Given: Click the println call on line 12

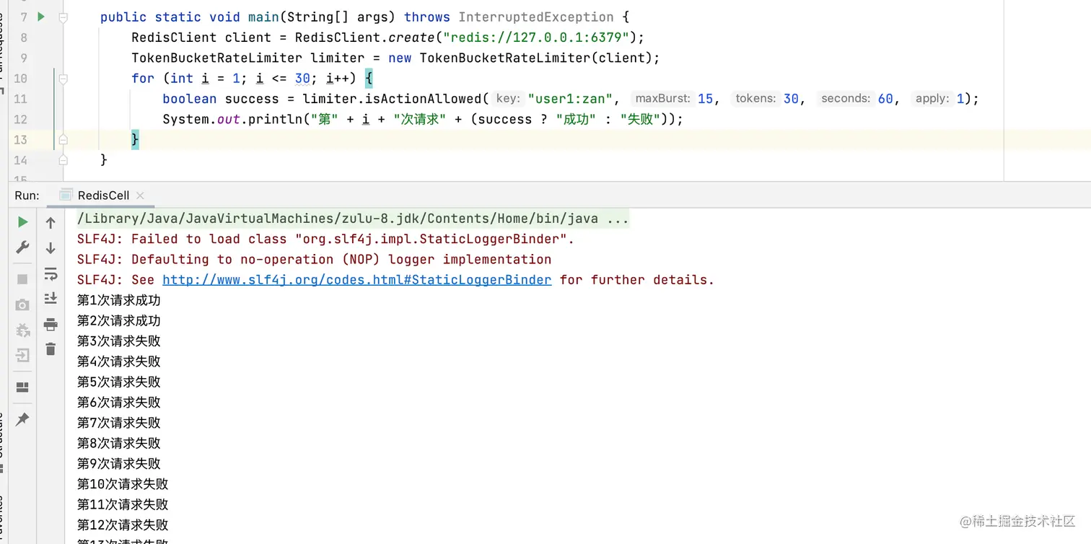Looking at the screenshot, I should tap(275, 119).
